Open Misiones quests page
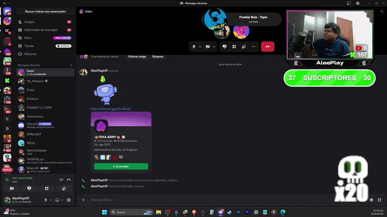Viewport: 387px width, 217px height. (45, 54)
